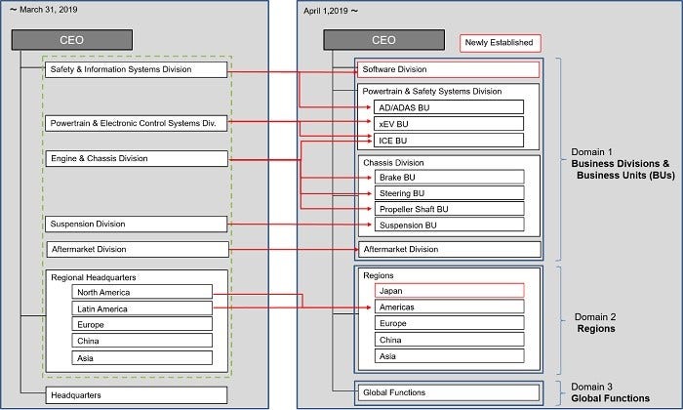This screenshot has height=410, width=683.
Task: Click the Newly Established legend box
Action: tap(501, 42)
